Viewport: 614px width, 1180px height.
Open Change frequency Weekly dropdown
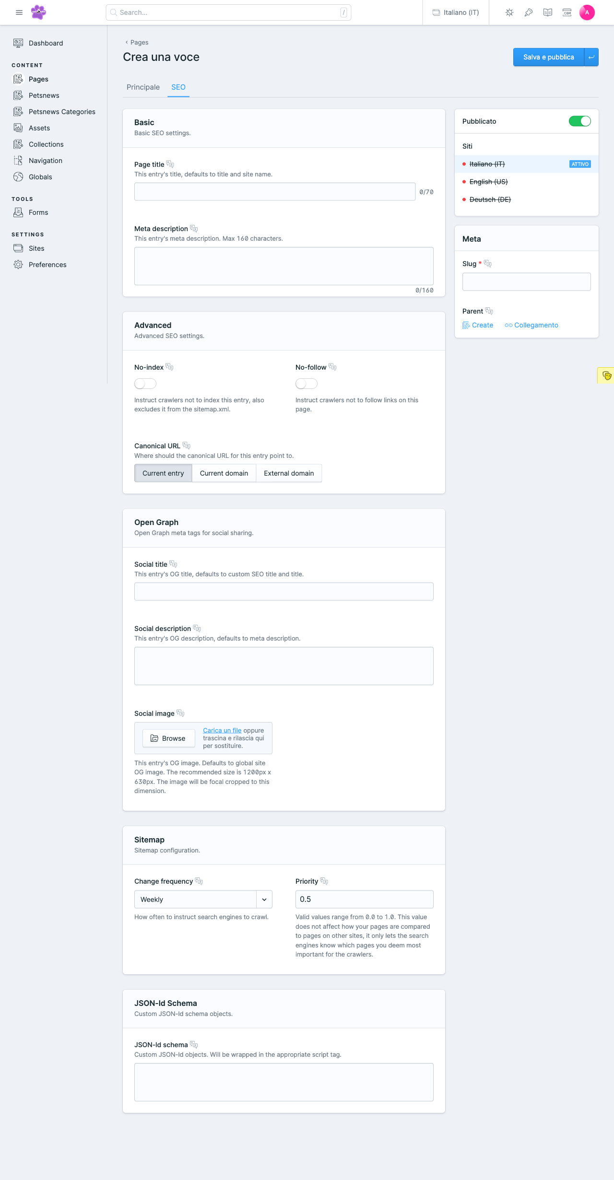coord(203,900)
